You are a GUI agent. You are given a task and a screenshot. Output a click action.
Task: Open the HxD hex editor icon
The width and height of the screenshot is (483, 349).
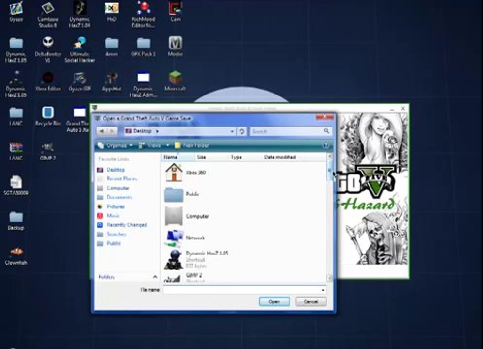[x=112, y=12]
